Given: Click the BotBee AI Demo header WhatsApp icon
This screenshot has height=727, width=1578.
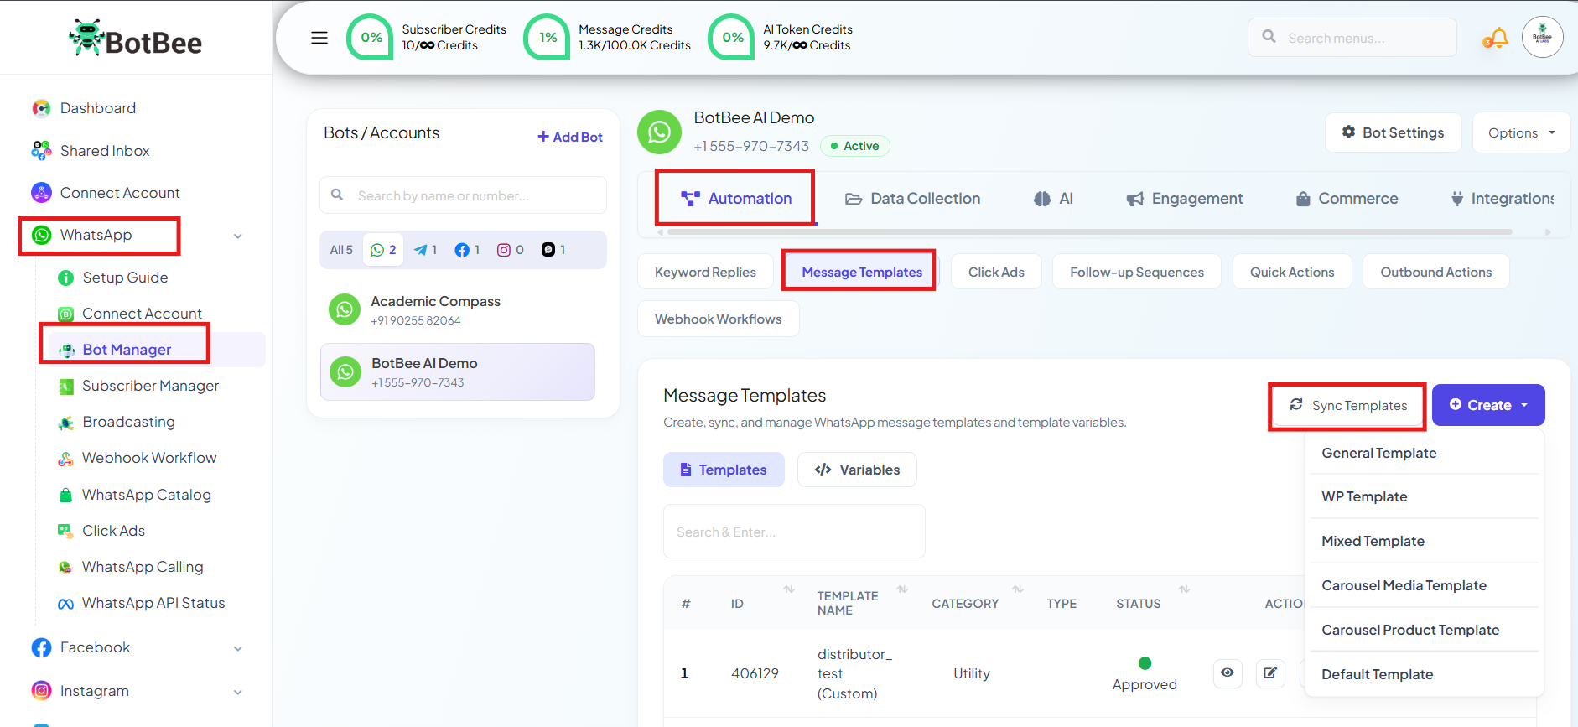Looking at the screenshot, I should [660, 132].
